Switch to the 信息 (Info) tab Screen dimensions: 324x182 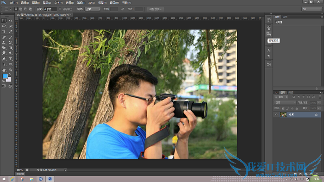coord(285,17)
